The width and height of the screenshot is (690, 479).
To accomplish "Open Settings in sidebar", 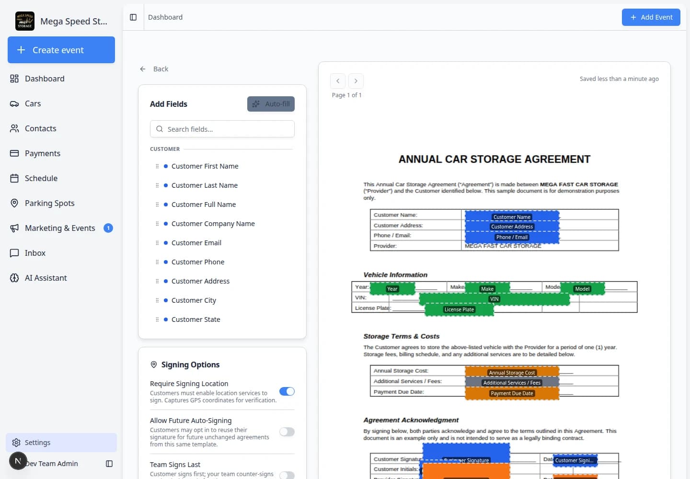I will [61, 443].
